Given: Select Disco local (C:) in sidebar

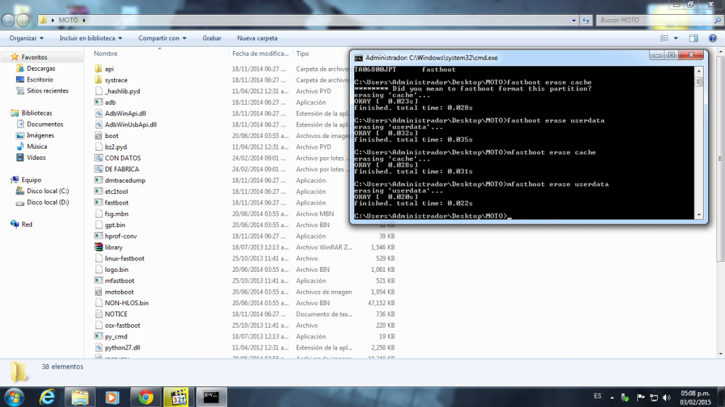Looking at the screenshot, I should [x=47, y=191].
